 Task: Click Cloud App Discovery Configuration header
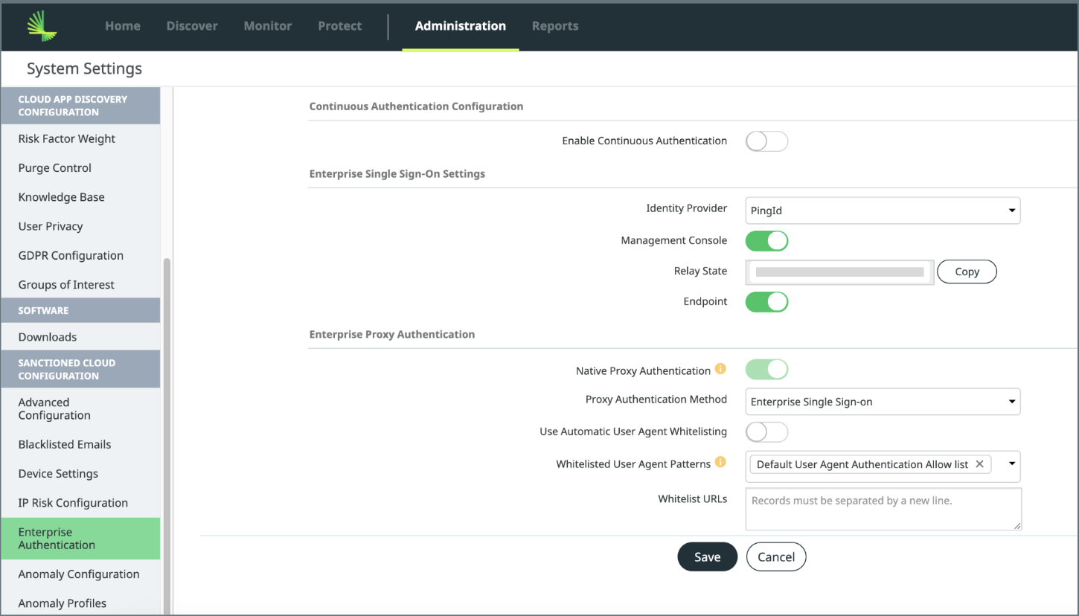(x=80, y=106)
